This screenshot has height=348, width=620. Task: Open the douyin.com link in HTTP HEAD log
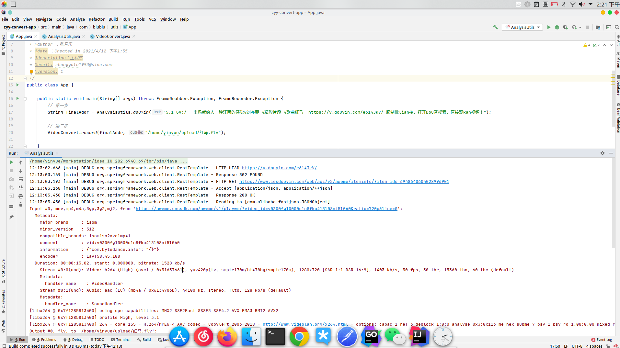279,168
